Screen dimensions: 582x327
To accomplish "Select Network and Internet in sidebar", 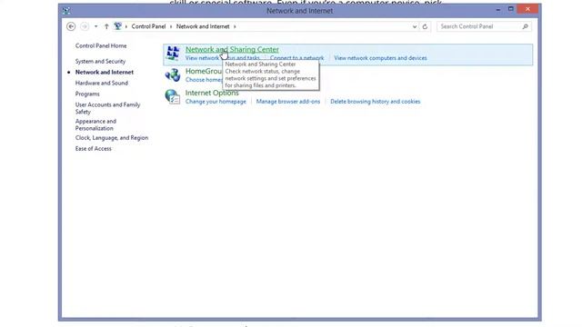I will pyautogui.click(x=105, y=72).
